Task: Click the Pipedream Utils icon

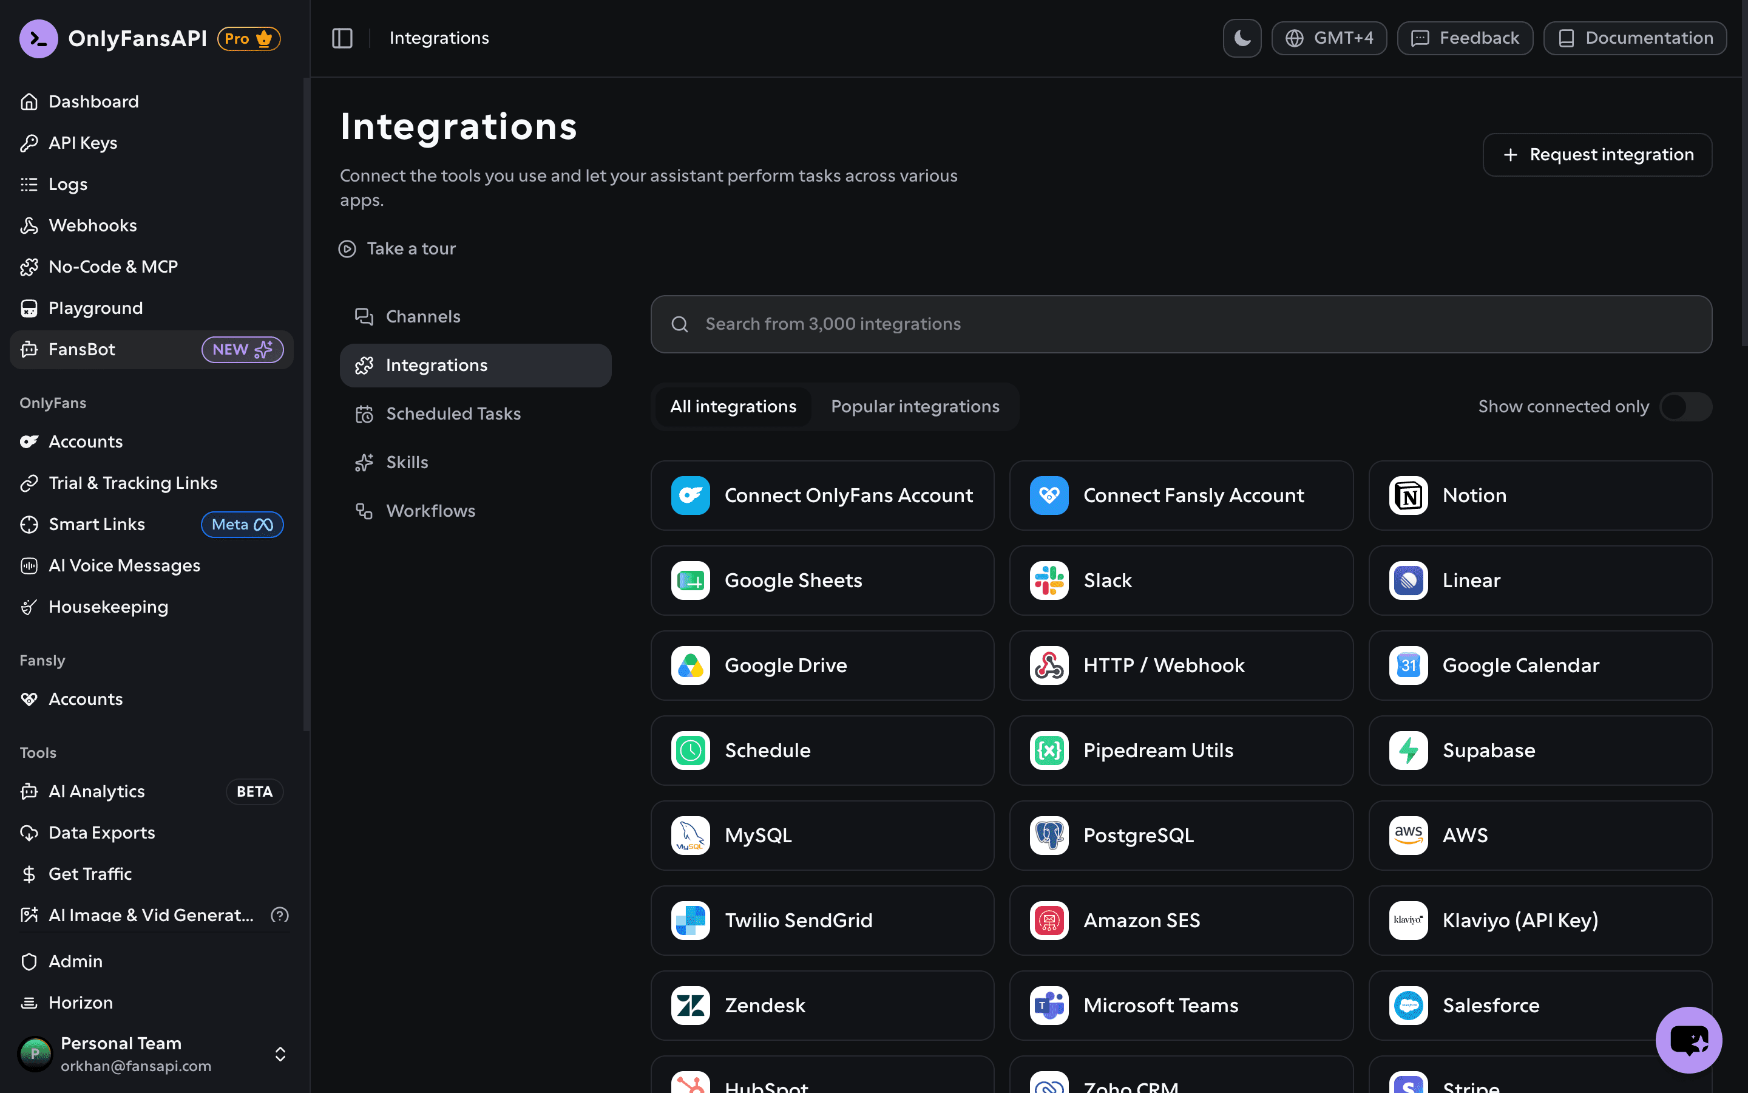Action: [x=1049, y=751]
